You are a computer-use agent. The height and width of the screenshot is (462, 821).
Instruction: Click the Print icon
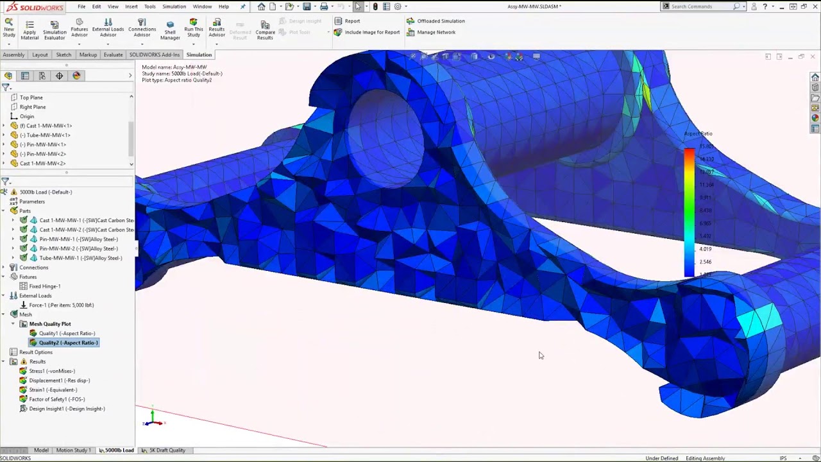pos(324,6)
